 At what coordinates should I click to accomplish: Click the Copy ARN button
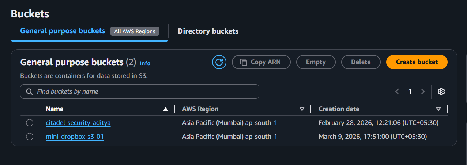261,62
